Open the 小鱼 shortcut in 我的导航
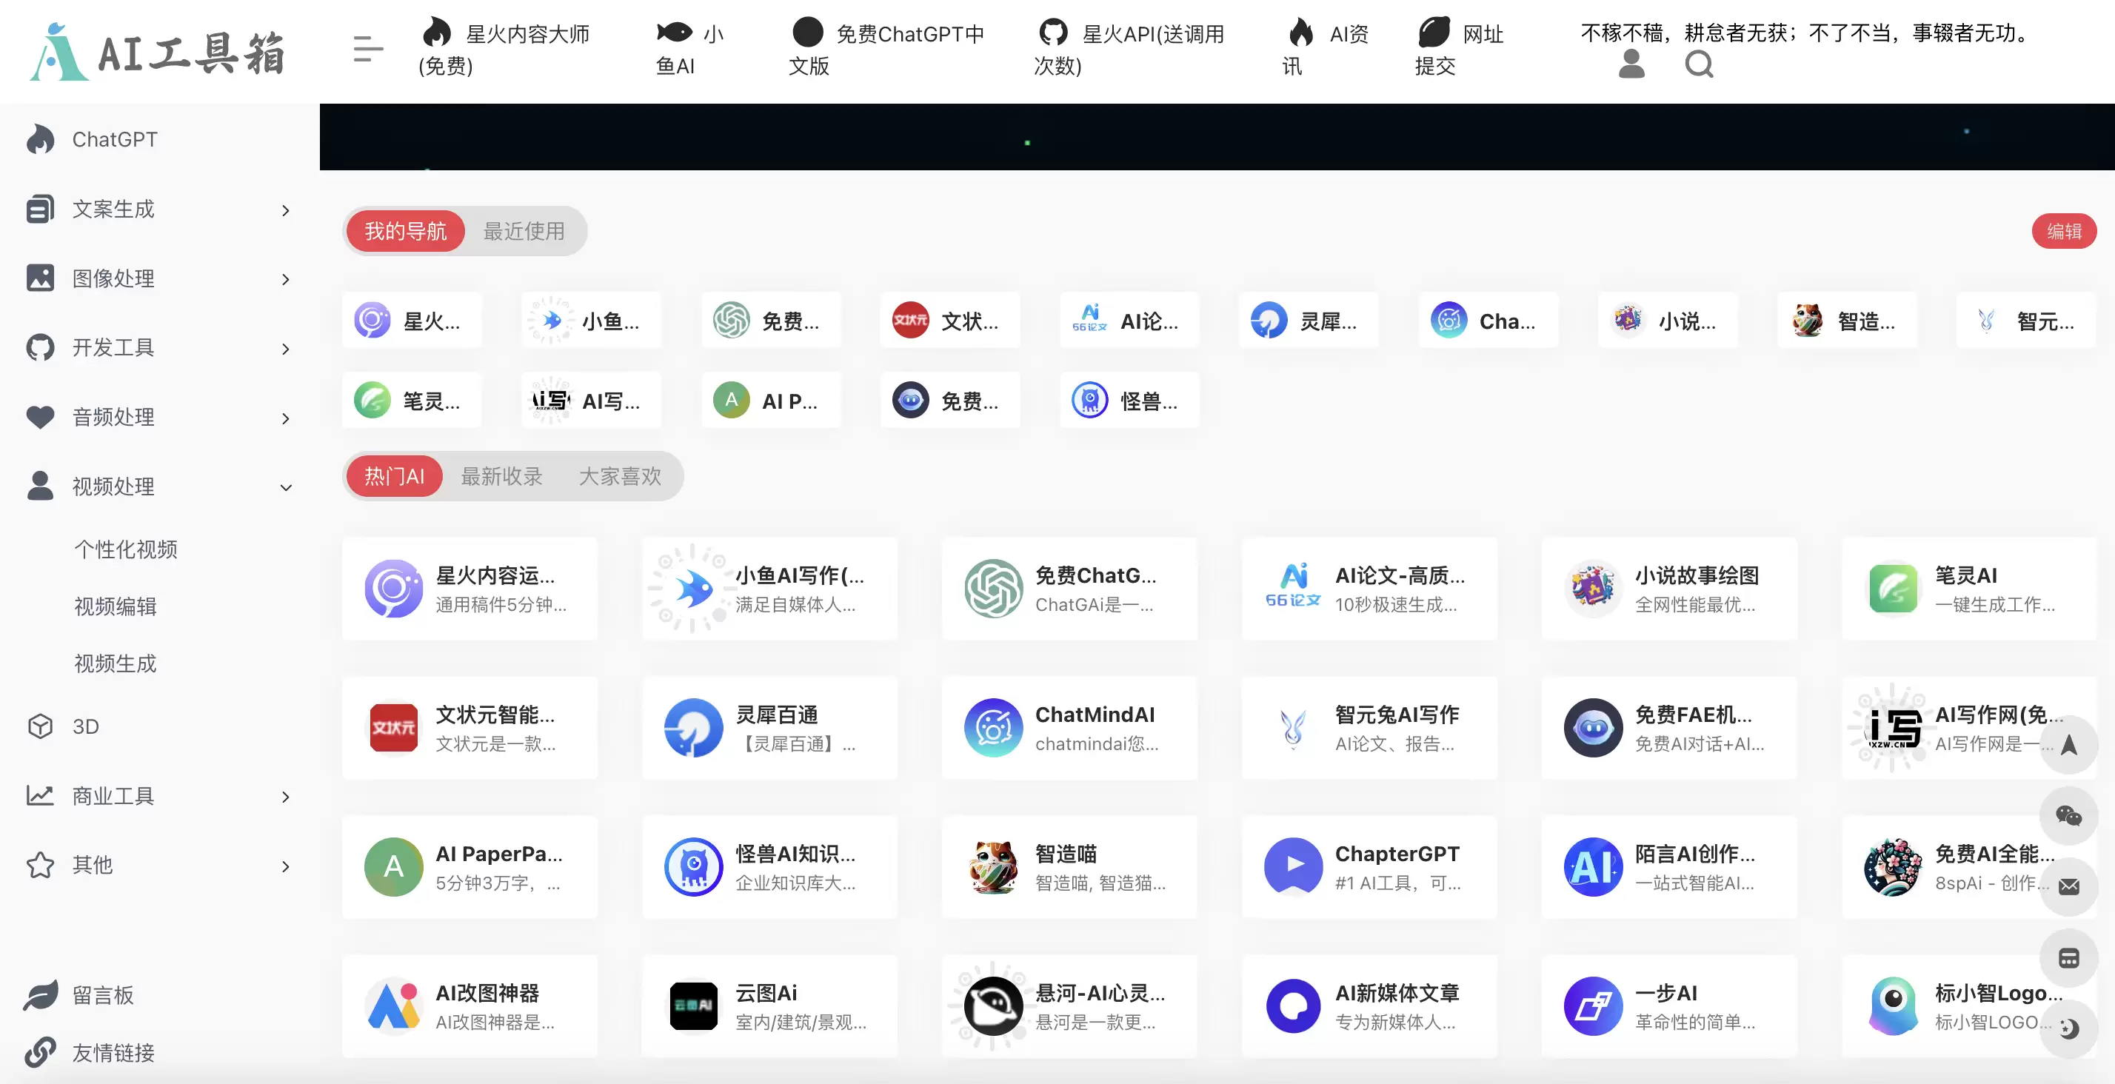 [591, 321]
